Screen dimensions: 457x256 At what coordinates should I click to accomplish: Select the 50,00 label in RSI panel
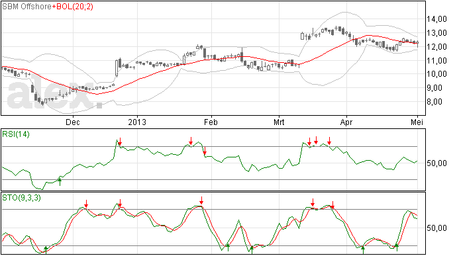pyautogui.click(x=437, y=163)
